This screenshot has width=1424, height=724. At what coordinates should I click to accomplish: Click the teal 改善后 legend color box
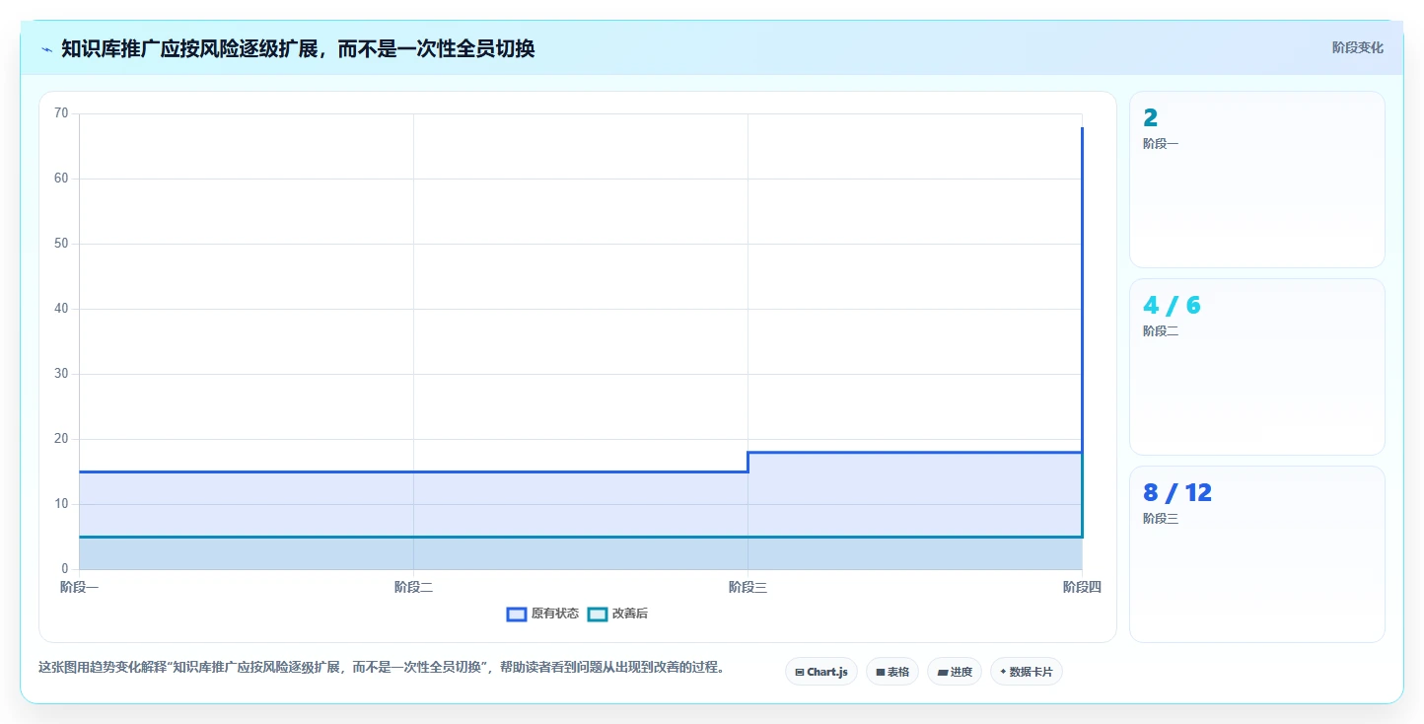(598, 614)
